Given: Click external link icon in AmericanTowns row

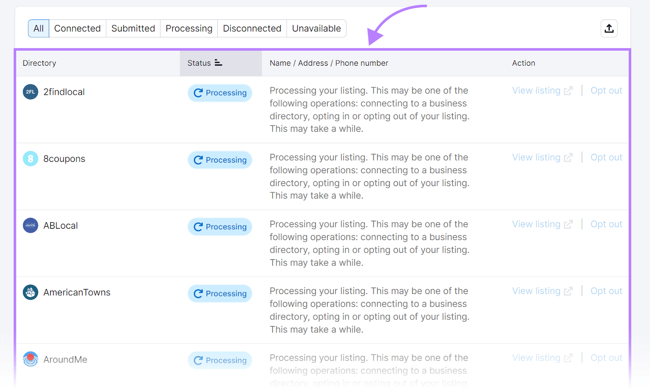Looking at the screenshot, I should click(568, 291).
